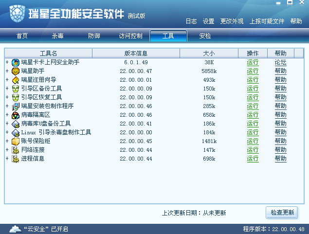Image resolution: width=309 pixels, height=234 pixels.
Task: Open 论坛 link for 瑞星卡卡上网安全助手
Action: click(x=281, y=63)
